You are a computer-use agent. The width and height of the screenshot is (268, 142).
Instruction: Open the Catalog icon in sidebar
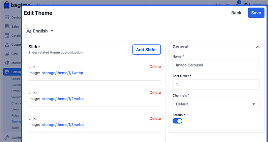tap(7, 35)
